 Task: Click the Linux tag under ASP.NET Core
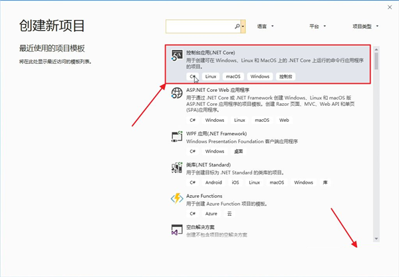click(x=239, y=120)
